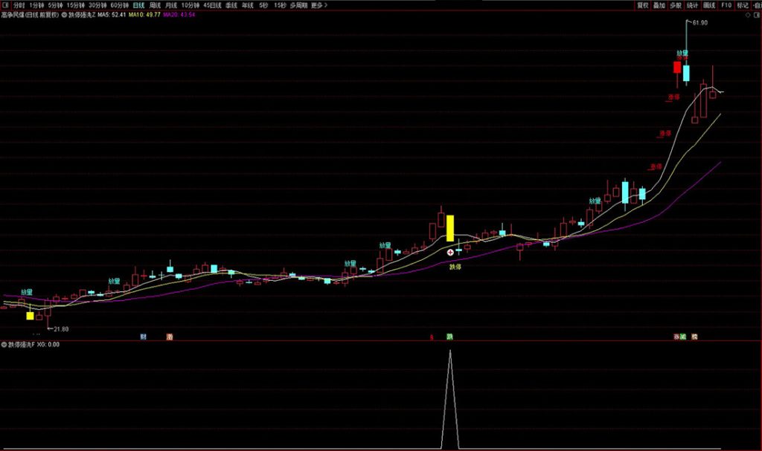Click the 画线 drawing tools button

[709, 4]
